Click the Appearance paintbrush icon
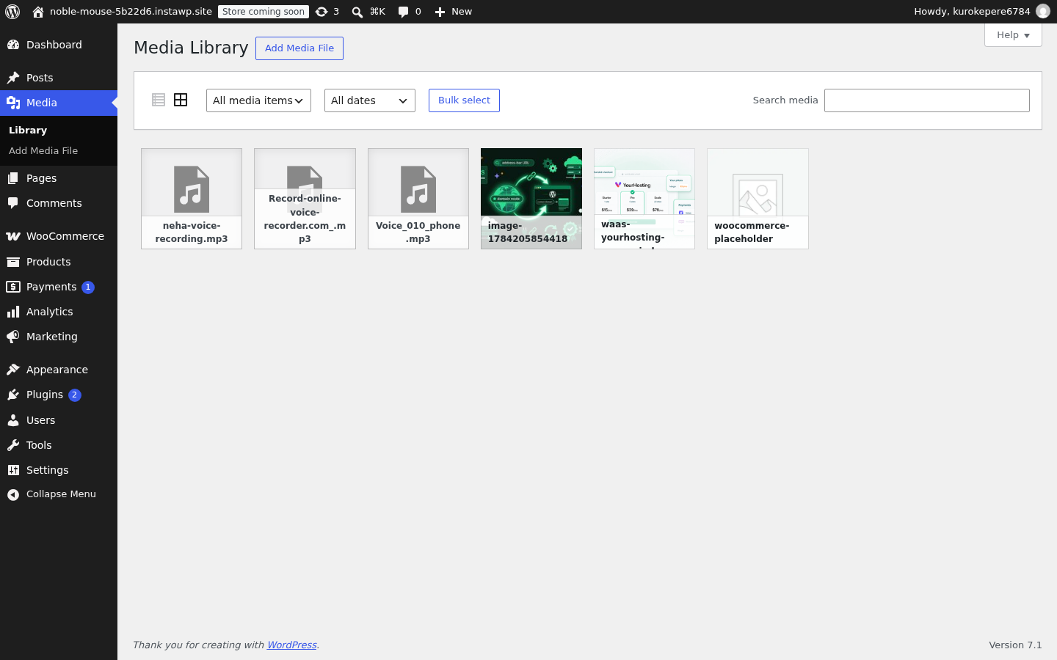The image size is (1057, 660). (13, 370)
